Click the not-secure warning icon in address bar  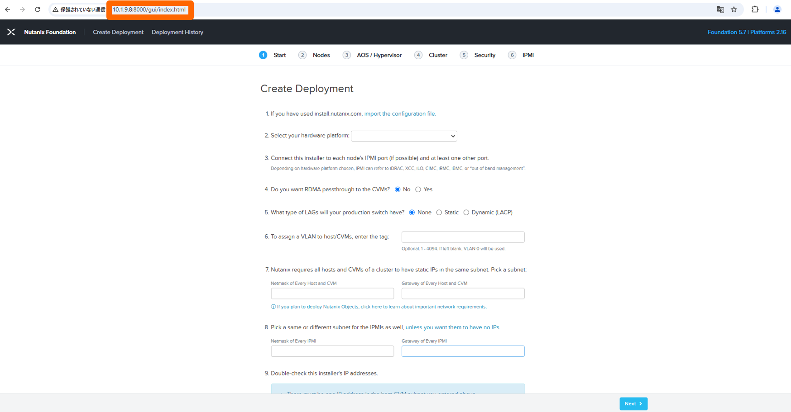[x=56, y=9]
